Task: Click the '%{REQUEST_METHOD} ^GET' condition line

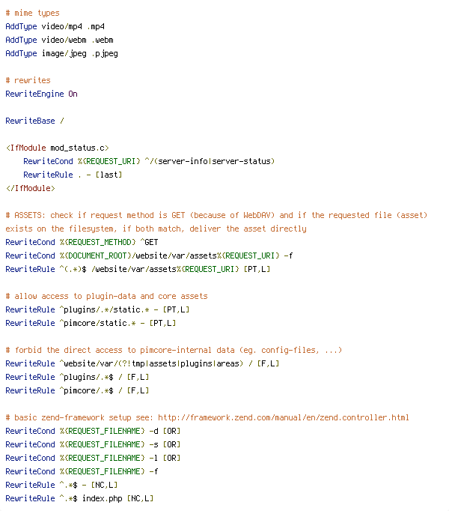Action: (x=82, y=243)
